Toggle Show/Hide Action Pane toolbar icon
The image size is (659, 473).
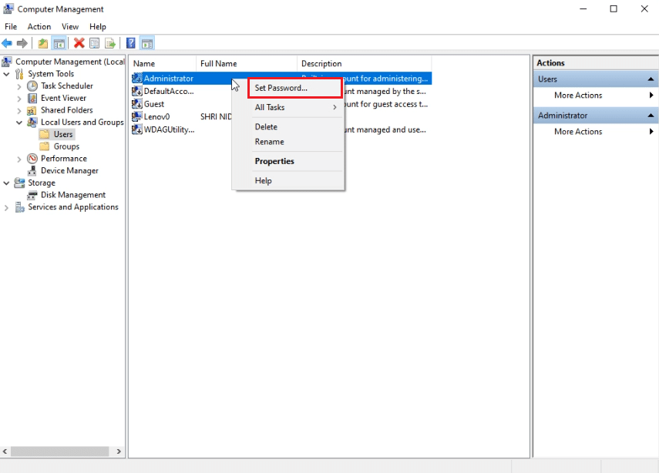(x=147, y=43)
